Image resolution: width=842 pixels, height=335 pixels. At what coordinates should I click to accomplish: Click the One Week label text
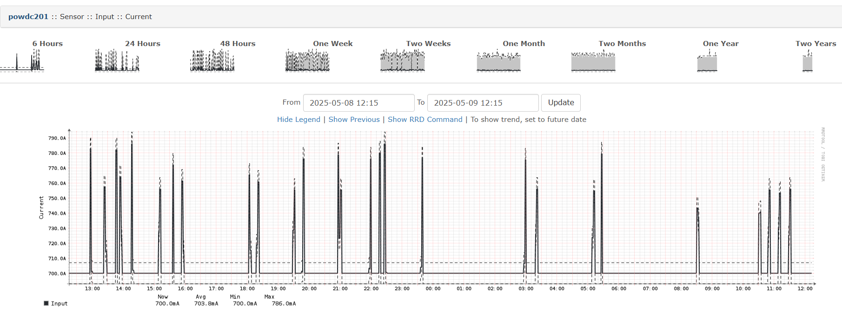click(x=332, y=44)
